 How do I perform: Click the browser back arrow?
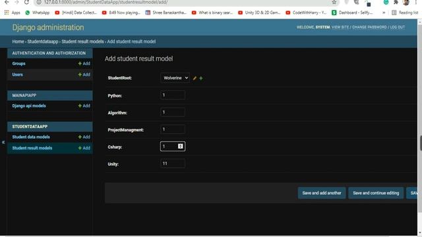pos(7,2)
